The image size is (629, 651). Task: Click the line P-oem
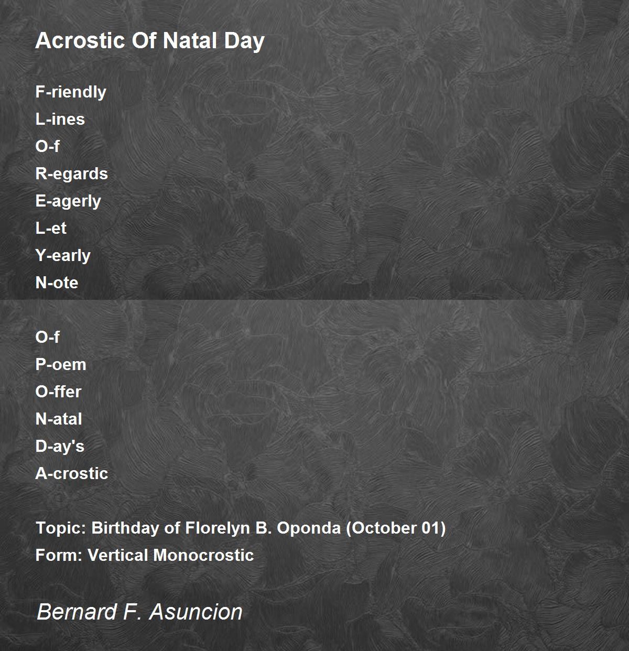61,364
